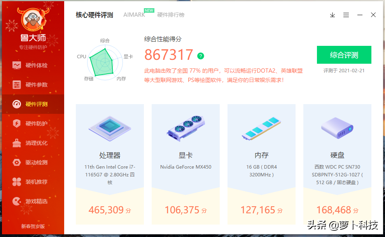Click the 新春贺岁版 label in sidebar

coord(33,226)
